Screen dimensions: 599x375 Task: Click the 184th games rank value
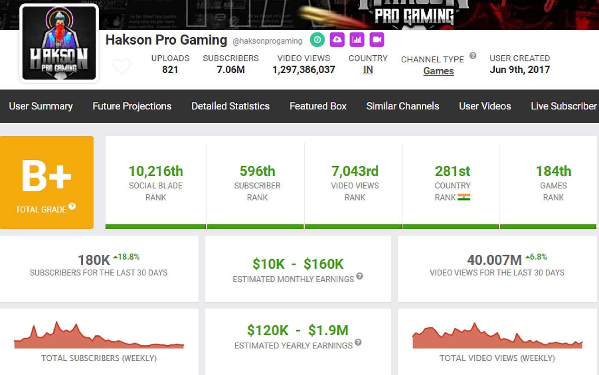pos(553,171)
